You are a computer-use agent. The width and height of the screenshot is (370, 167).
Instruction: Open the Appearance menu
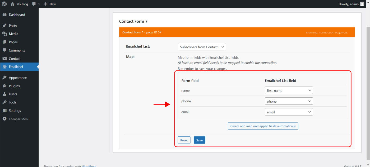pos(17,78)
